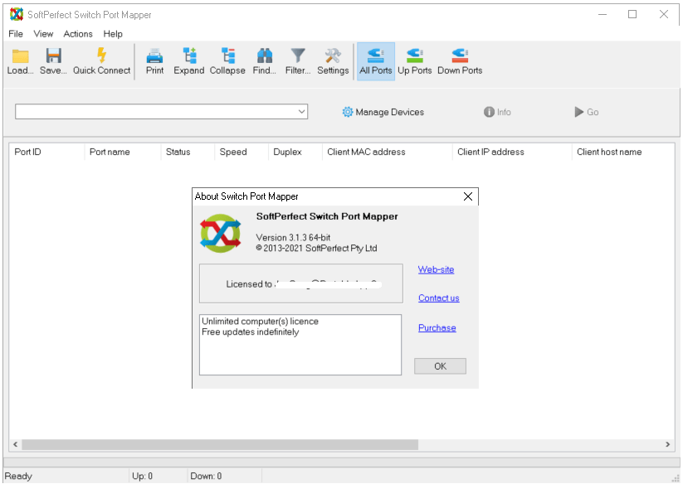Click the horizontal scrollbar thumb
Image resolution: width=683 pixels, height=484 pixels.
coord(220,444)
